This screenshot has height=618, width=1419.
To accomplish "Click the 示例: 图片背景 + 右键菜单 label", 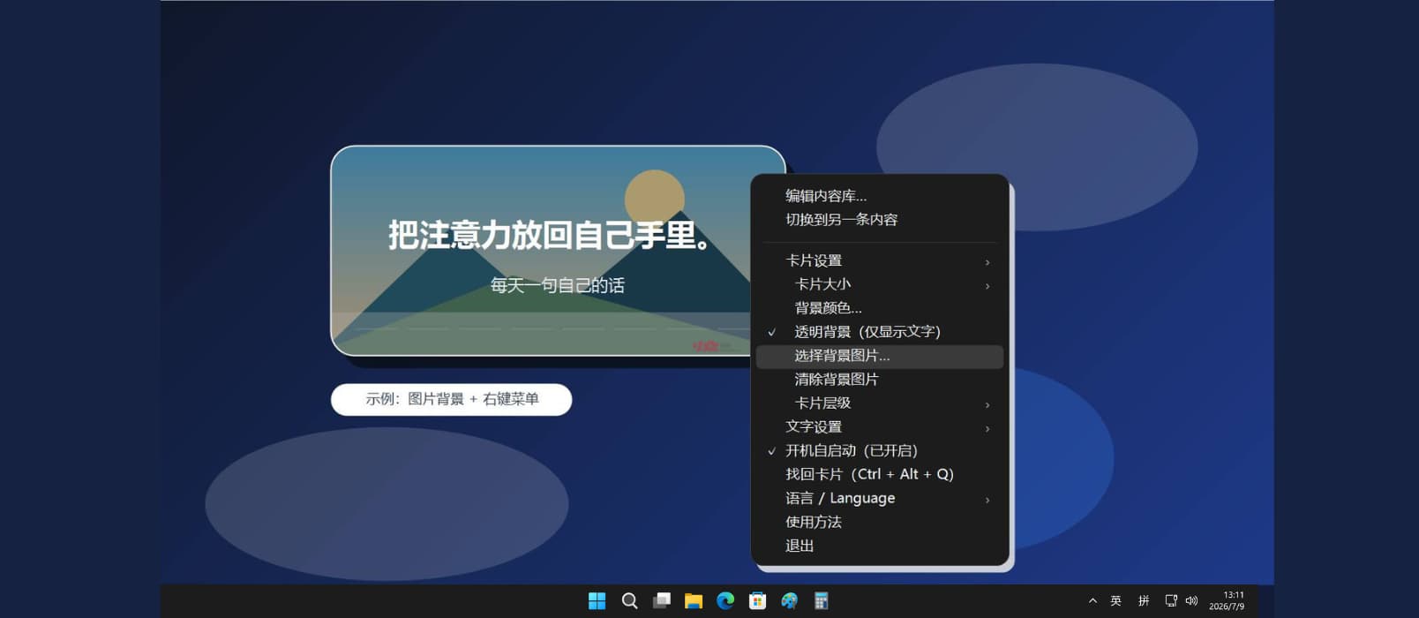I will point(452,399).
